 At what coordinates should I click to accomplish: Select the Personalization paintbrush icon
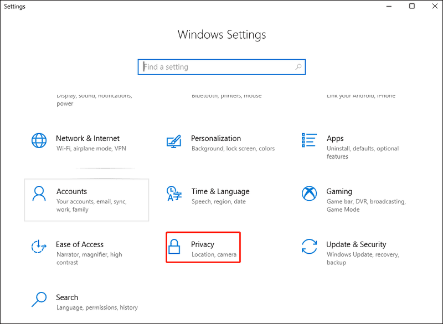coord(174,142)
